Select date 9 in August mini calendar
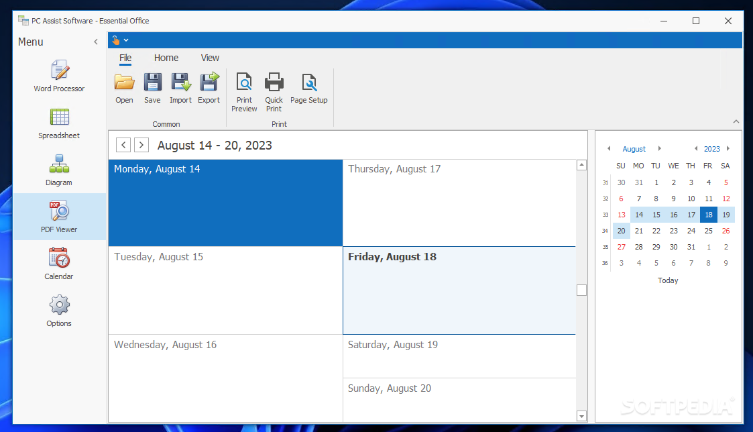Viewport: 753px width, 432px height. coord(674,199)
